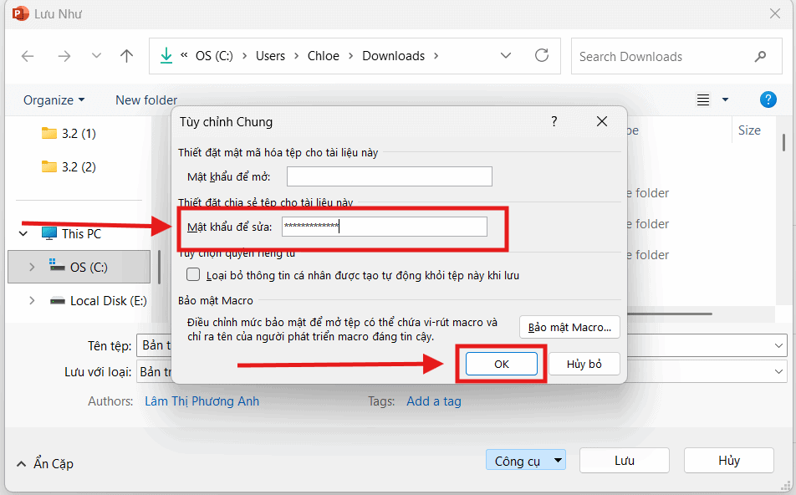Open the Công cụ dropdown menu

pos(525,459)
